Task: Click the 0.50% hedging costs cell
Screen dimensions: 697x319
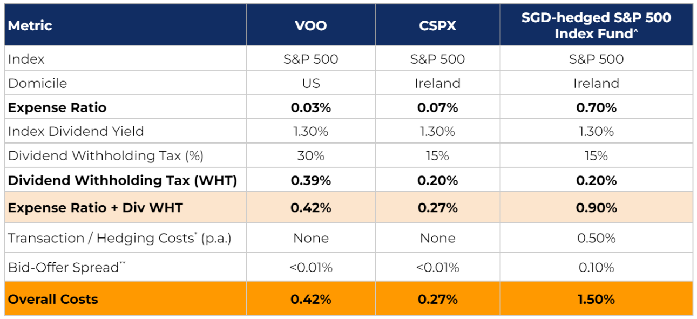Action: click(596, 238)
